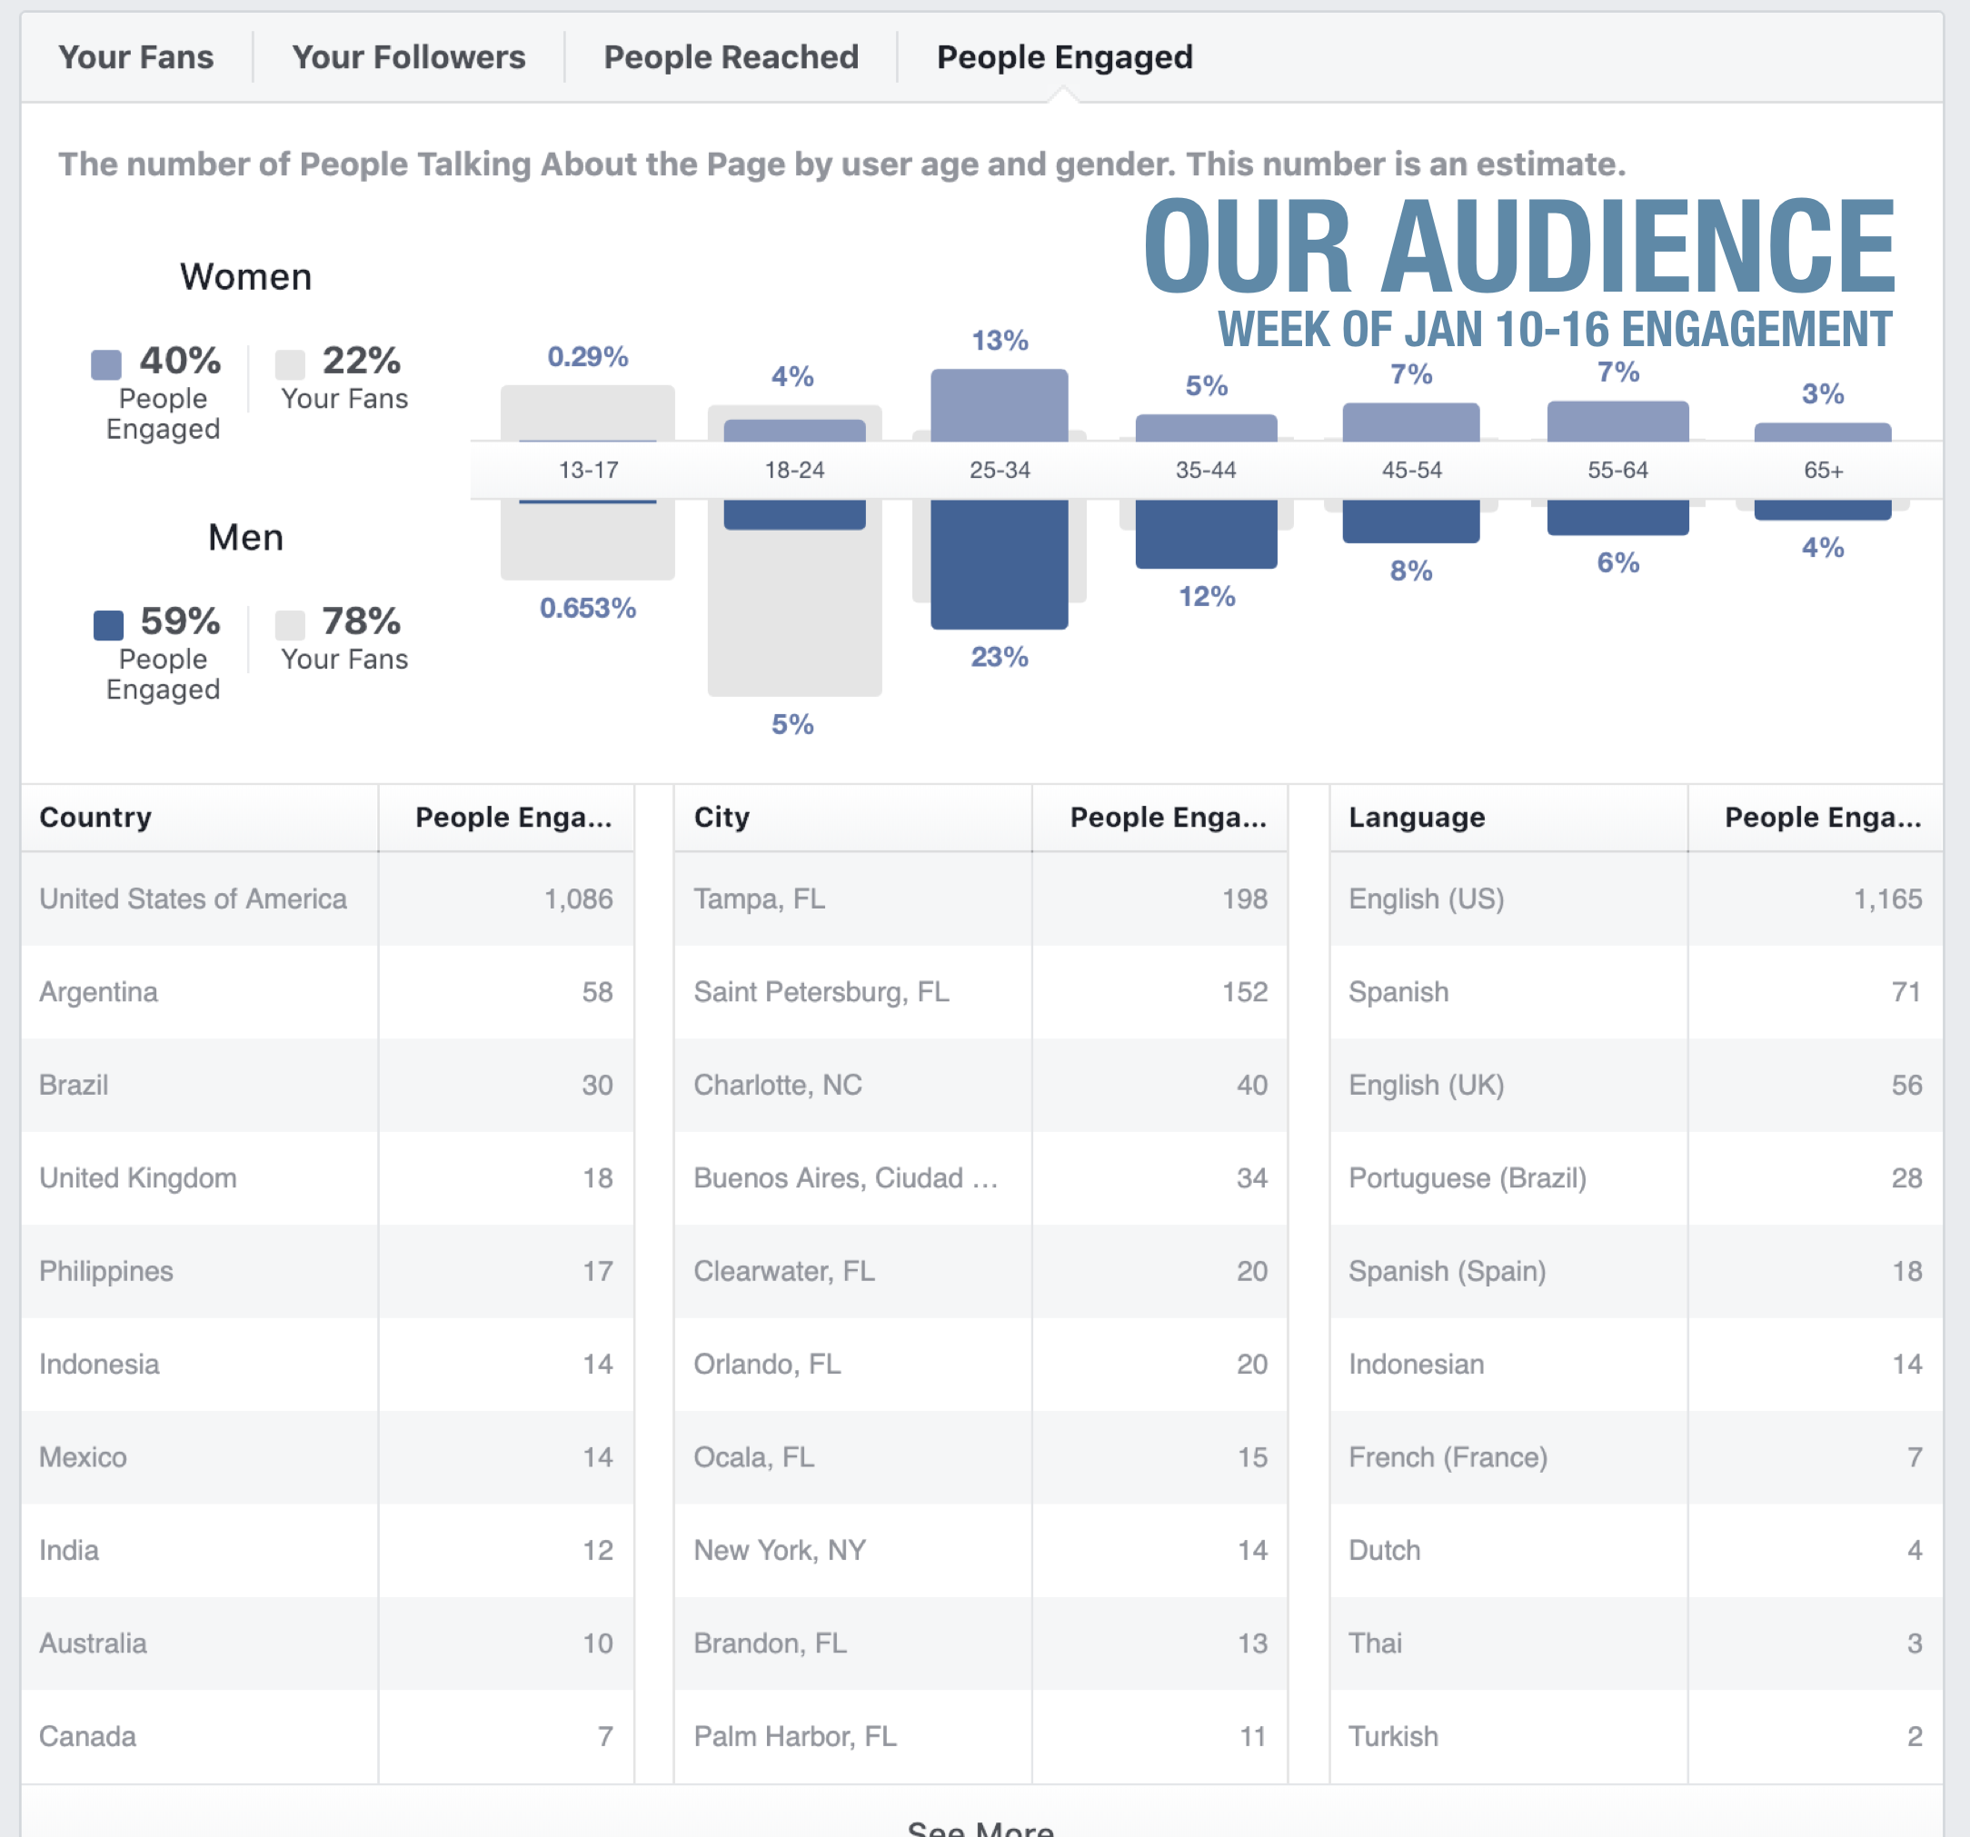Click the women 55-64 bar at 7%
Image resolution: width=1970 pixels, height=1837 pixels.
(1618, 422)
